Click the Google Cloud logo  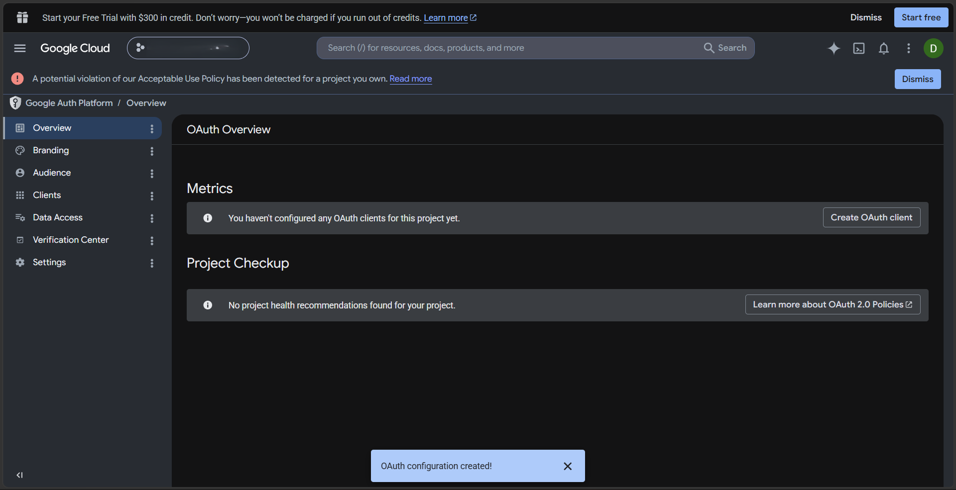[x=75, y=48]
